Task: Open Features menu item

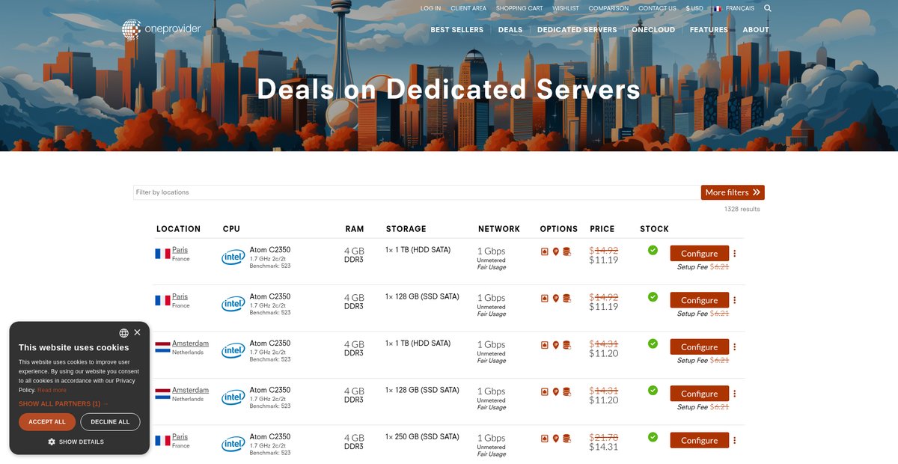Action: 709,30
